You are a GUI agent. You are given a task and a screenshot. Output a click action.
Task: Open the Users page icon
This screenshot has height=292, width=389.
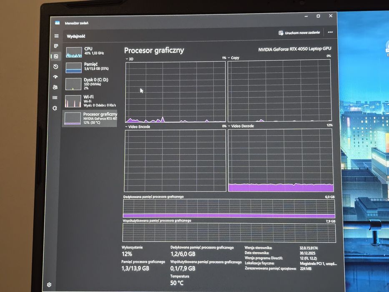(55, 87)
